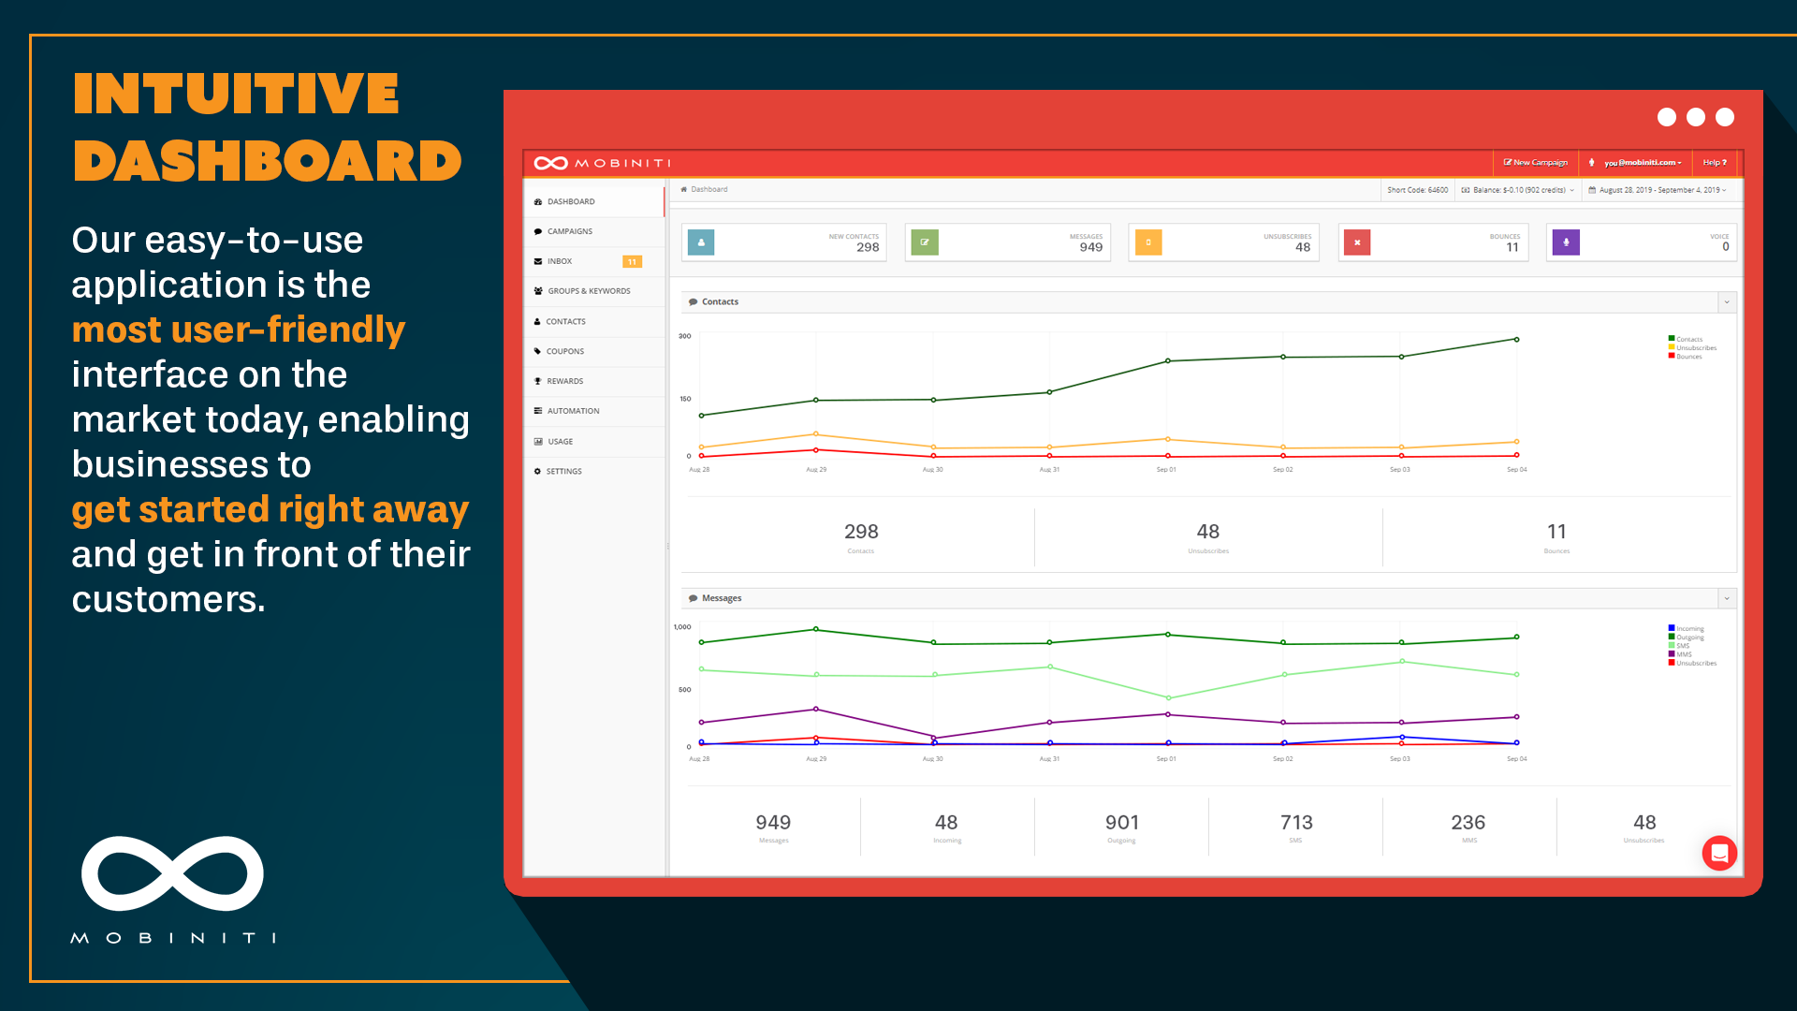Click the home icon beside Dashboard breadcrumb
Viewport: 1797px width, 1011px height.
coord(684,189)
